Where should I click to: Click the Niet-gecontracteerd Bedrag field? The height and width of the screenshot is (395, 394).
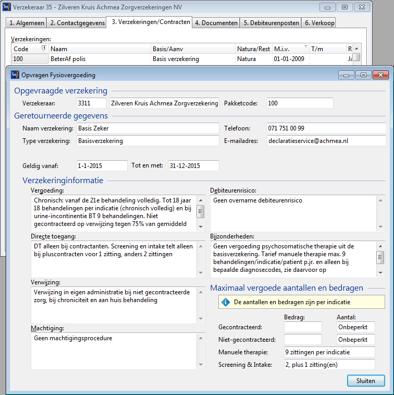(x=303, y=340)
